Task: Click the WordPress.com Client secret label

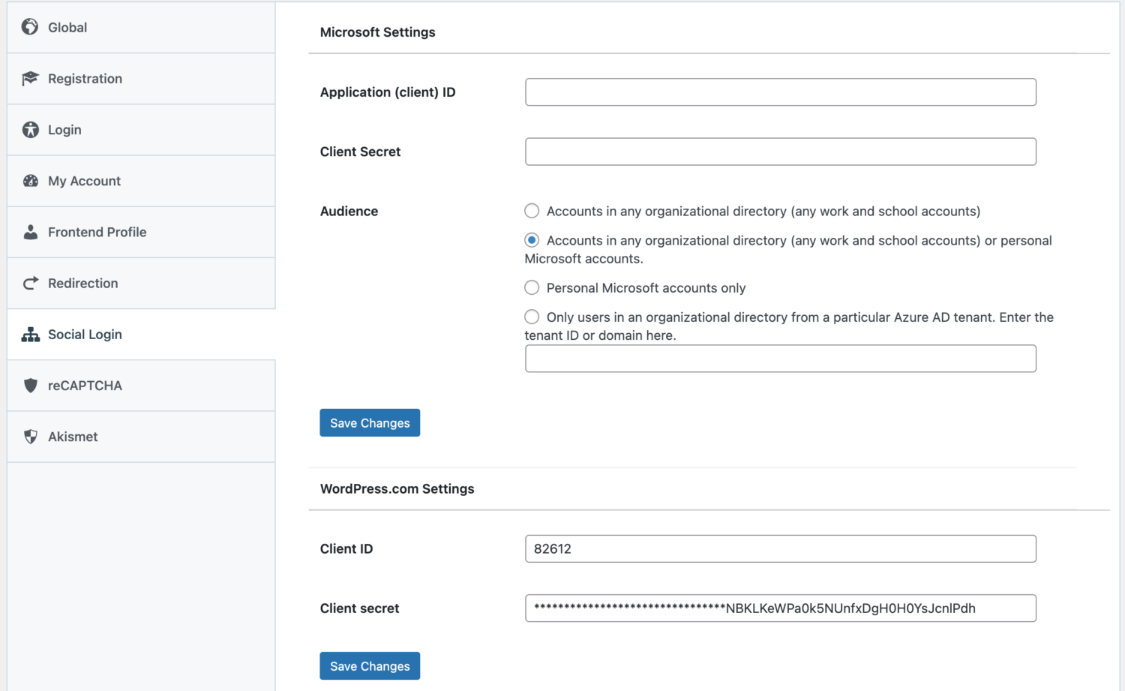Action: [359, 608]
